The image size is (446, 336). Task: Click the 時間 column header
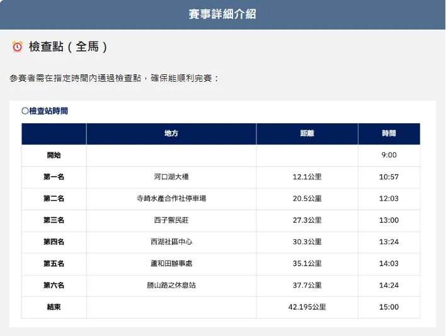pos(389,133)
